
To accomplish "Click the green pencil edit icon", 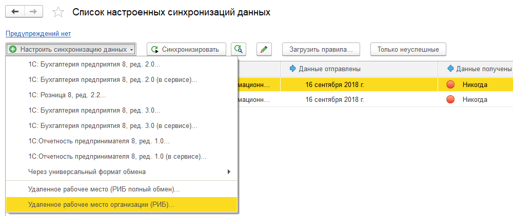I will click(x=264, y=49).
